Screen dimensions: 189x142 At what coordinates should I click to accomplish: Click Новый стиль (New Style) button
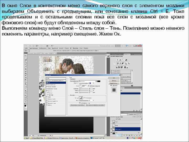coord(114,83)
